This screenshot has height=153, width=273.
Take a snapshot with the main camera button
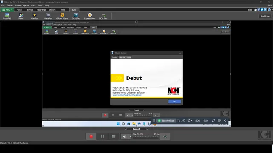[x=165, y=136]
